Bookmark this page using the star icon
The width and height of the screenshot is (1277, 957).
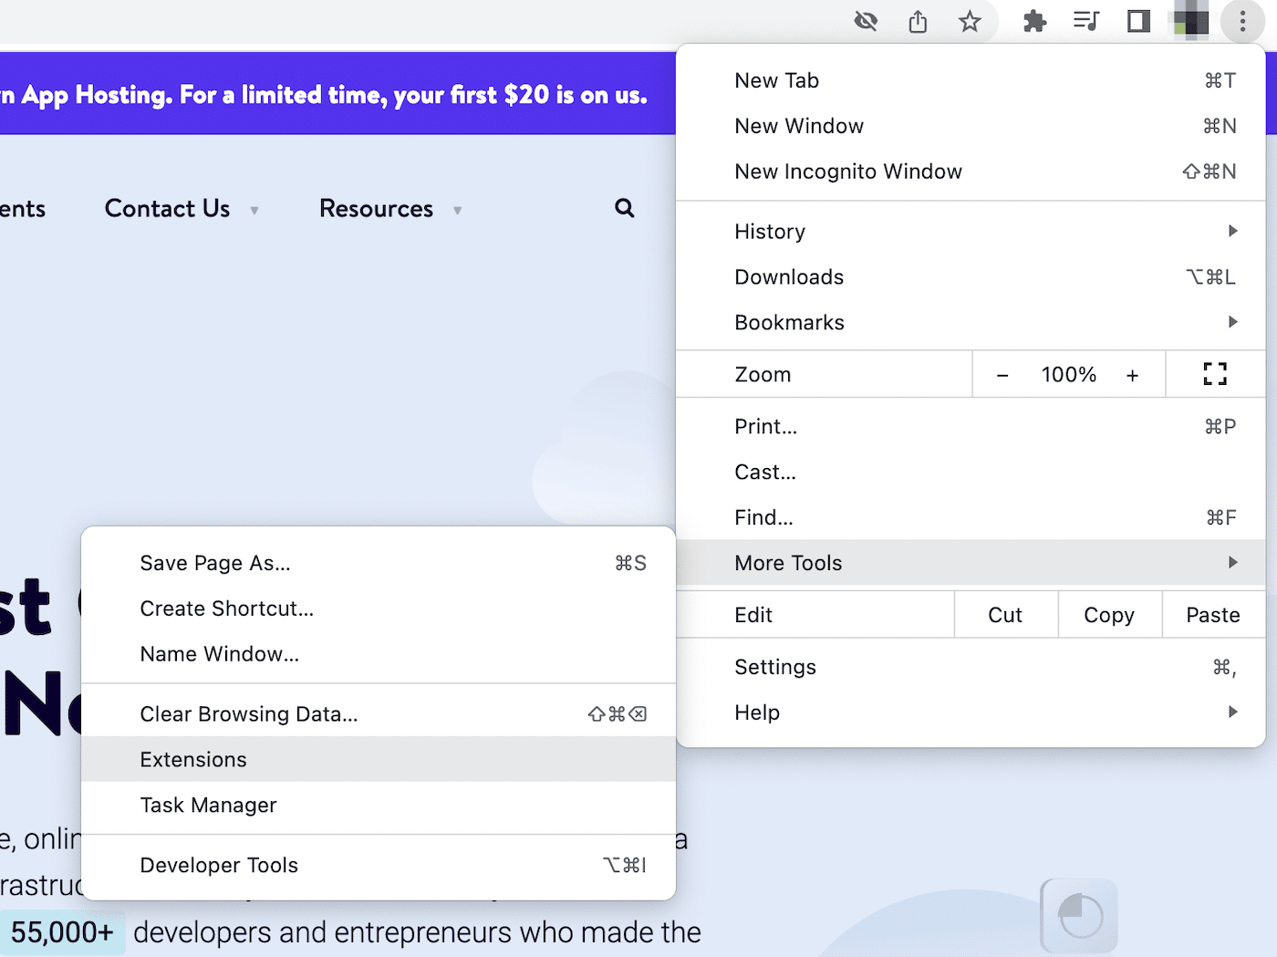(969, 20)
